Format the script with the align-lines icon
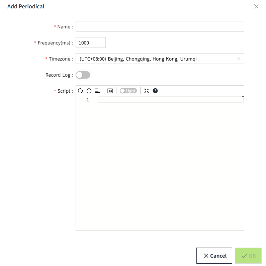Viewport: 266px width, 266px height. 98,91
